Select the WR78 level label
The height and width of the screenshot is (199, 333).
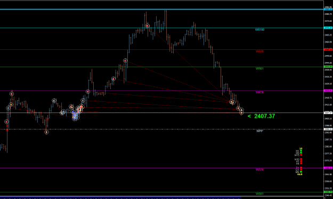(259, 51)
